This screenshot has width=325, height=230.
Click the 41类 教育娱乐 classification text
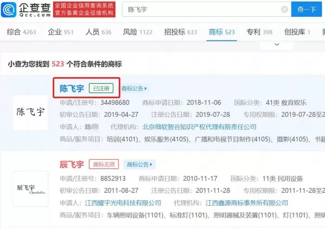286,103
